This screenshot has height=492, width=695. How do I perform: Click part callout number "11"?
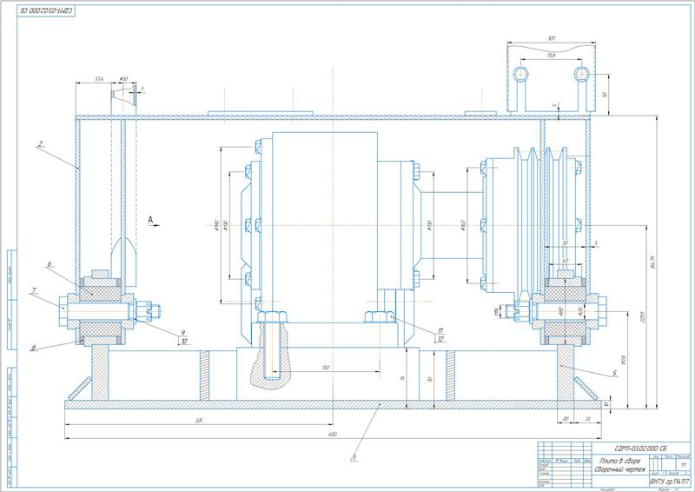[440, 330]
